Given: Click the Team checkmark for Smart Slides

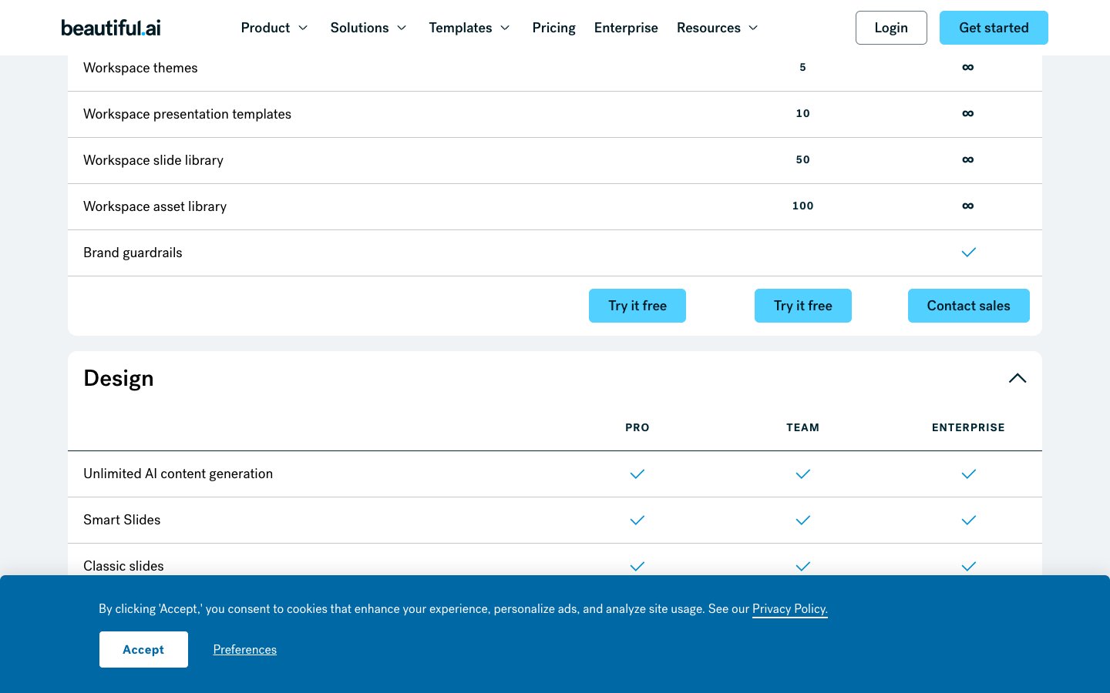Looking at the screenshot, I should click(802, 521).
